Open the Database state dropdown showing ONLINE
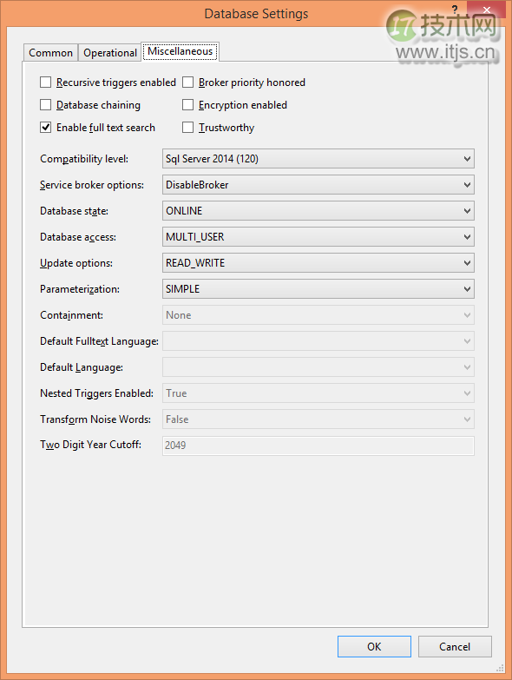The width and height of the screenshot is (512, 680). 318,211
